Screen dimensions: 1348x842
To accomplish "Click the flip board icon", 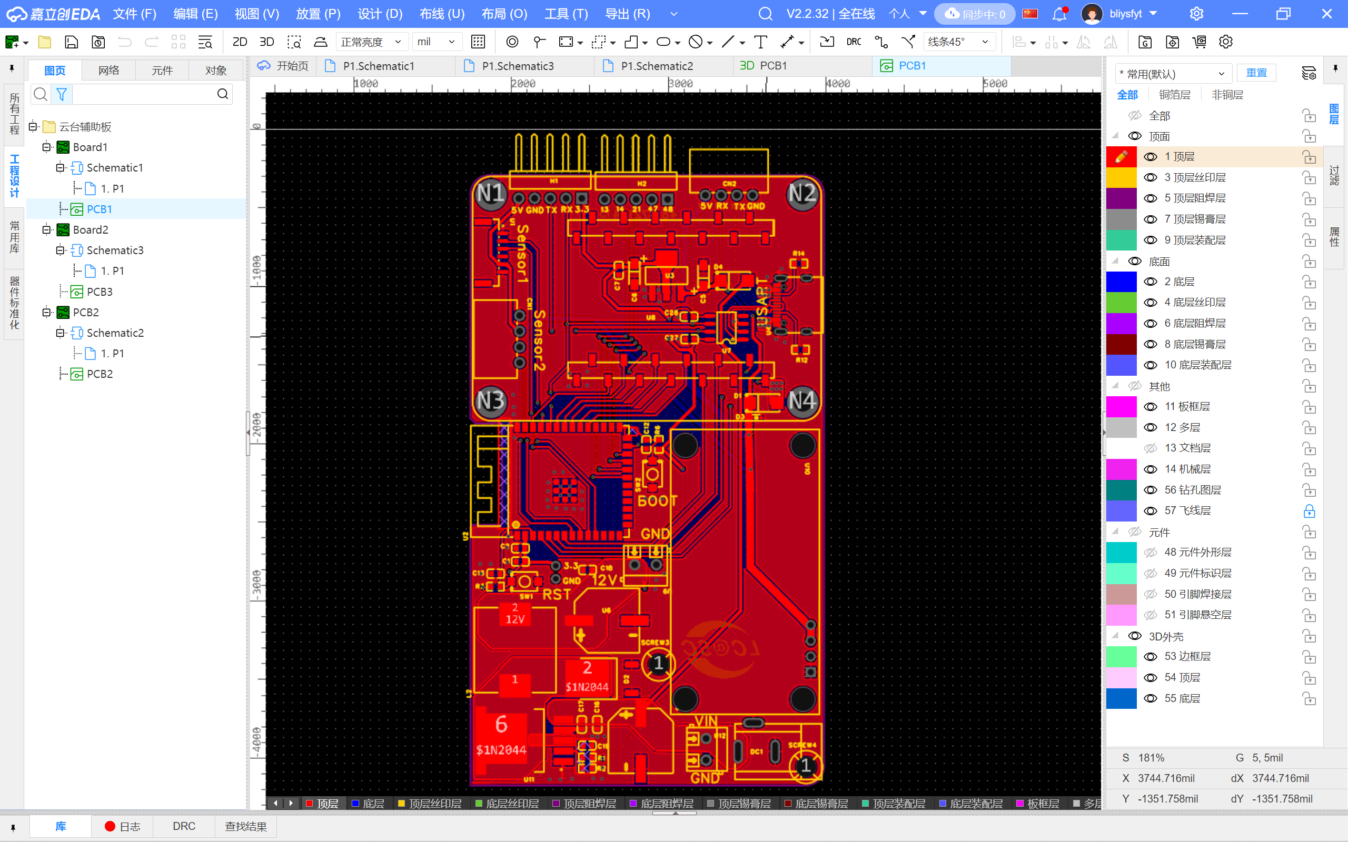I will pos(320,42).
